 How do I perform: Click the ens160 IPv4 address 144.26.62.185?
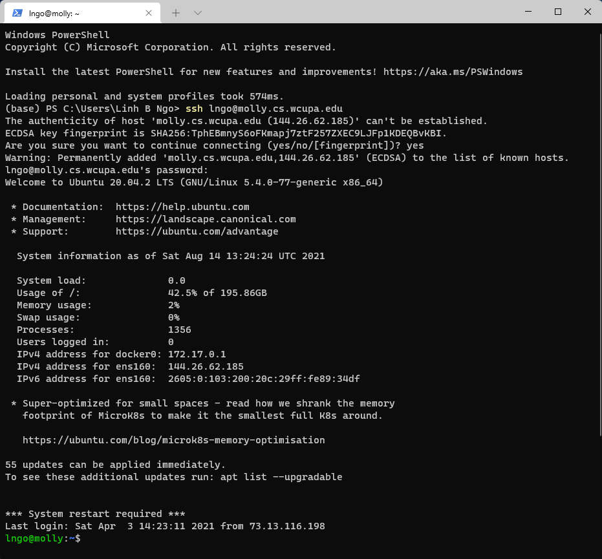click(206, 366)
